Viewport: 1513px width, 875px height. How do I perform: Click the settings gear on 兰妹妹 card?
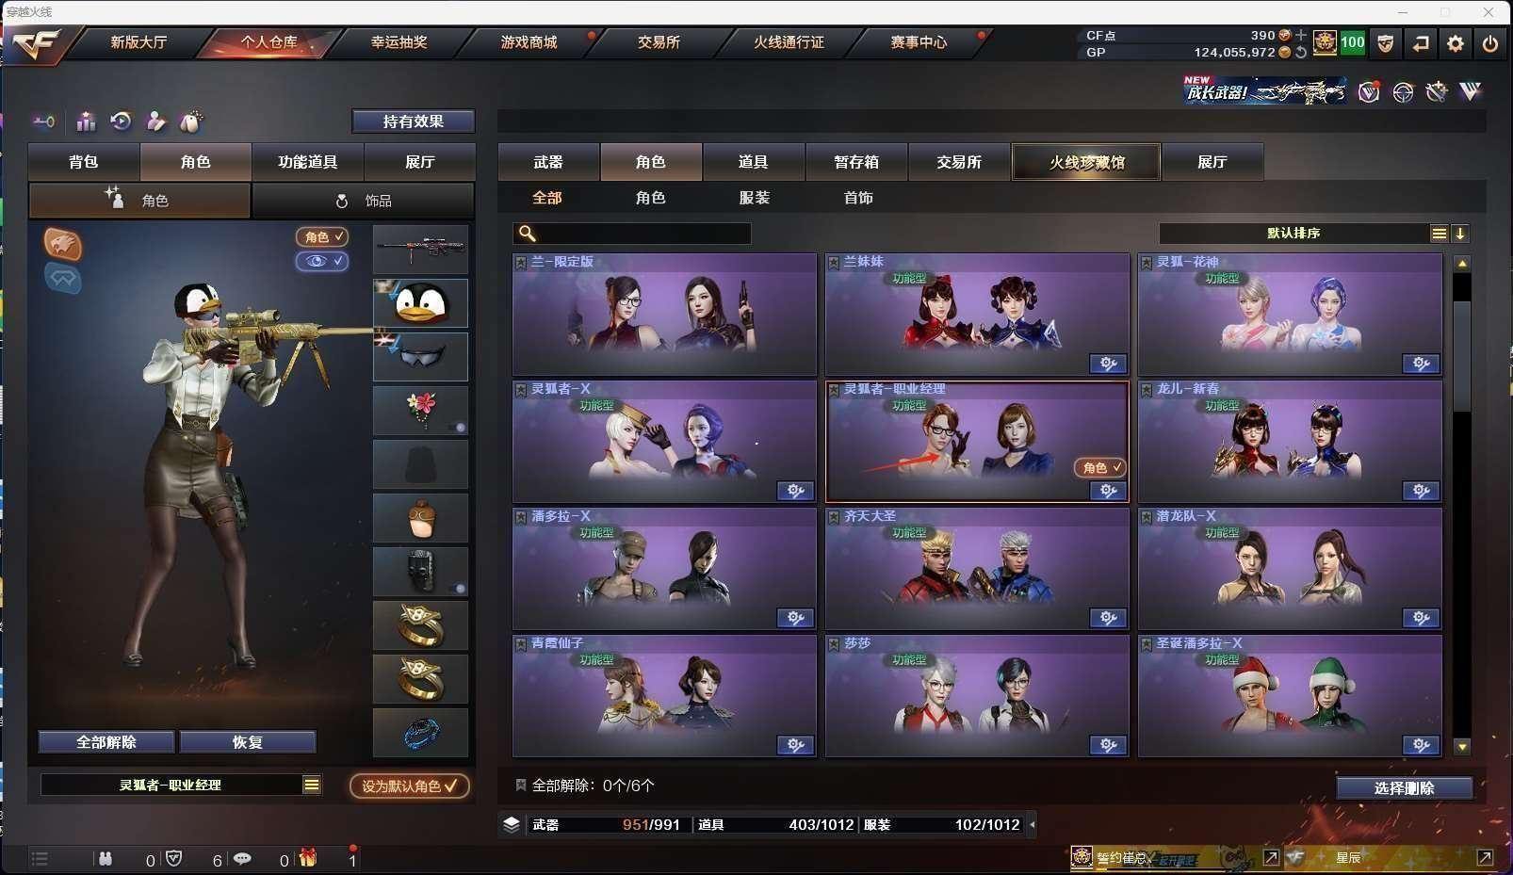(x=1108, y=364)
